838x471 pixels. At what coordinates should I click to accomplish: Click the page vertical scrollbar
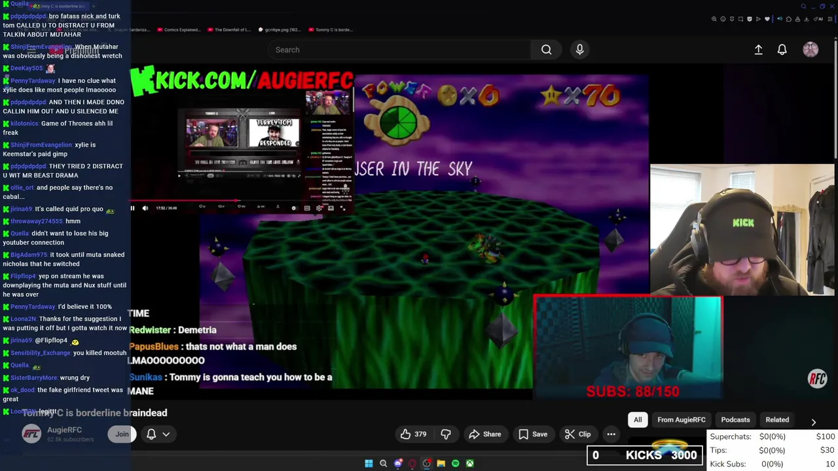835,98
